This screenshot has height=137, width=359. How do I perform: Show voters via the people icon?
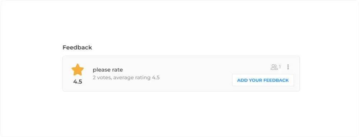point(274,67)
